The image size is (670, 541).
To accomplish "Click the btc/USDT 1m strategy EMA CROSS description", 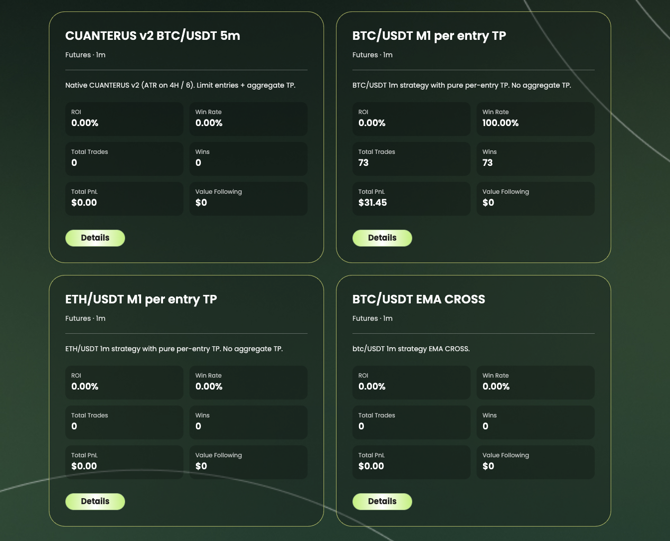I will [411, 349].
